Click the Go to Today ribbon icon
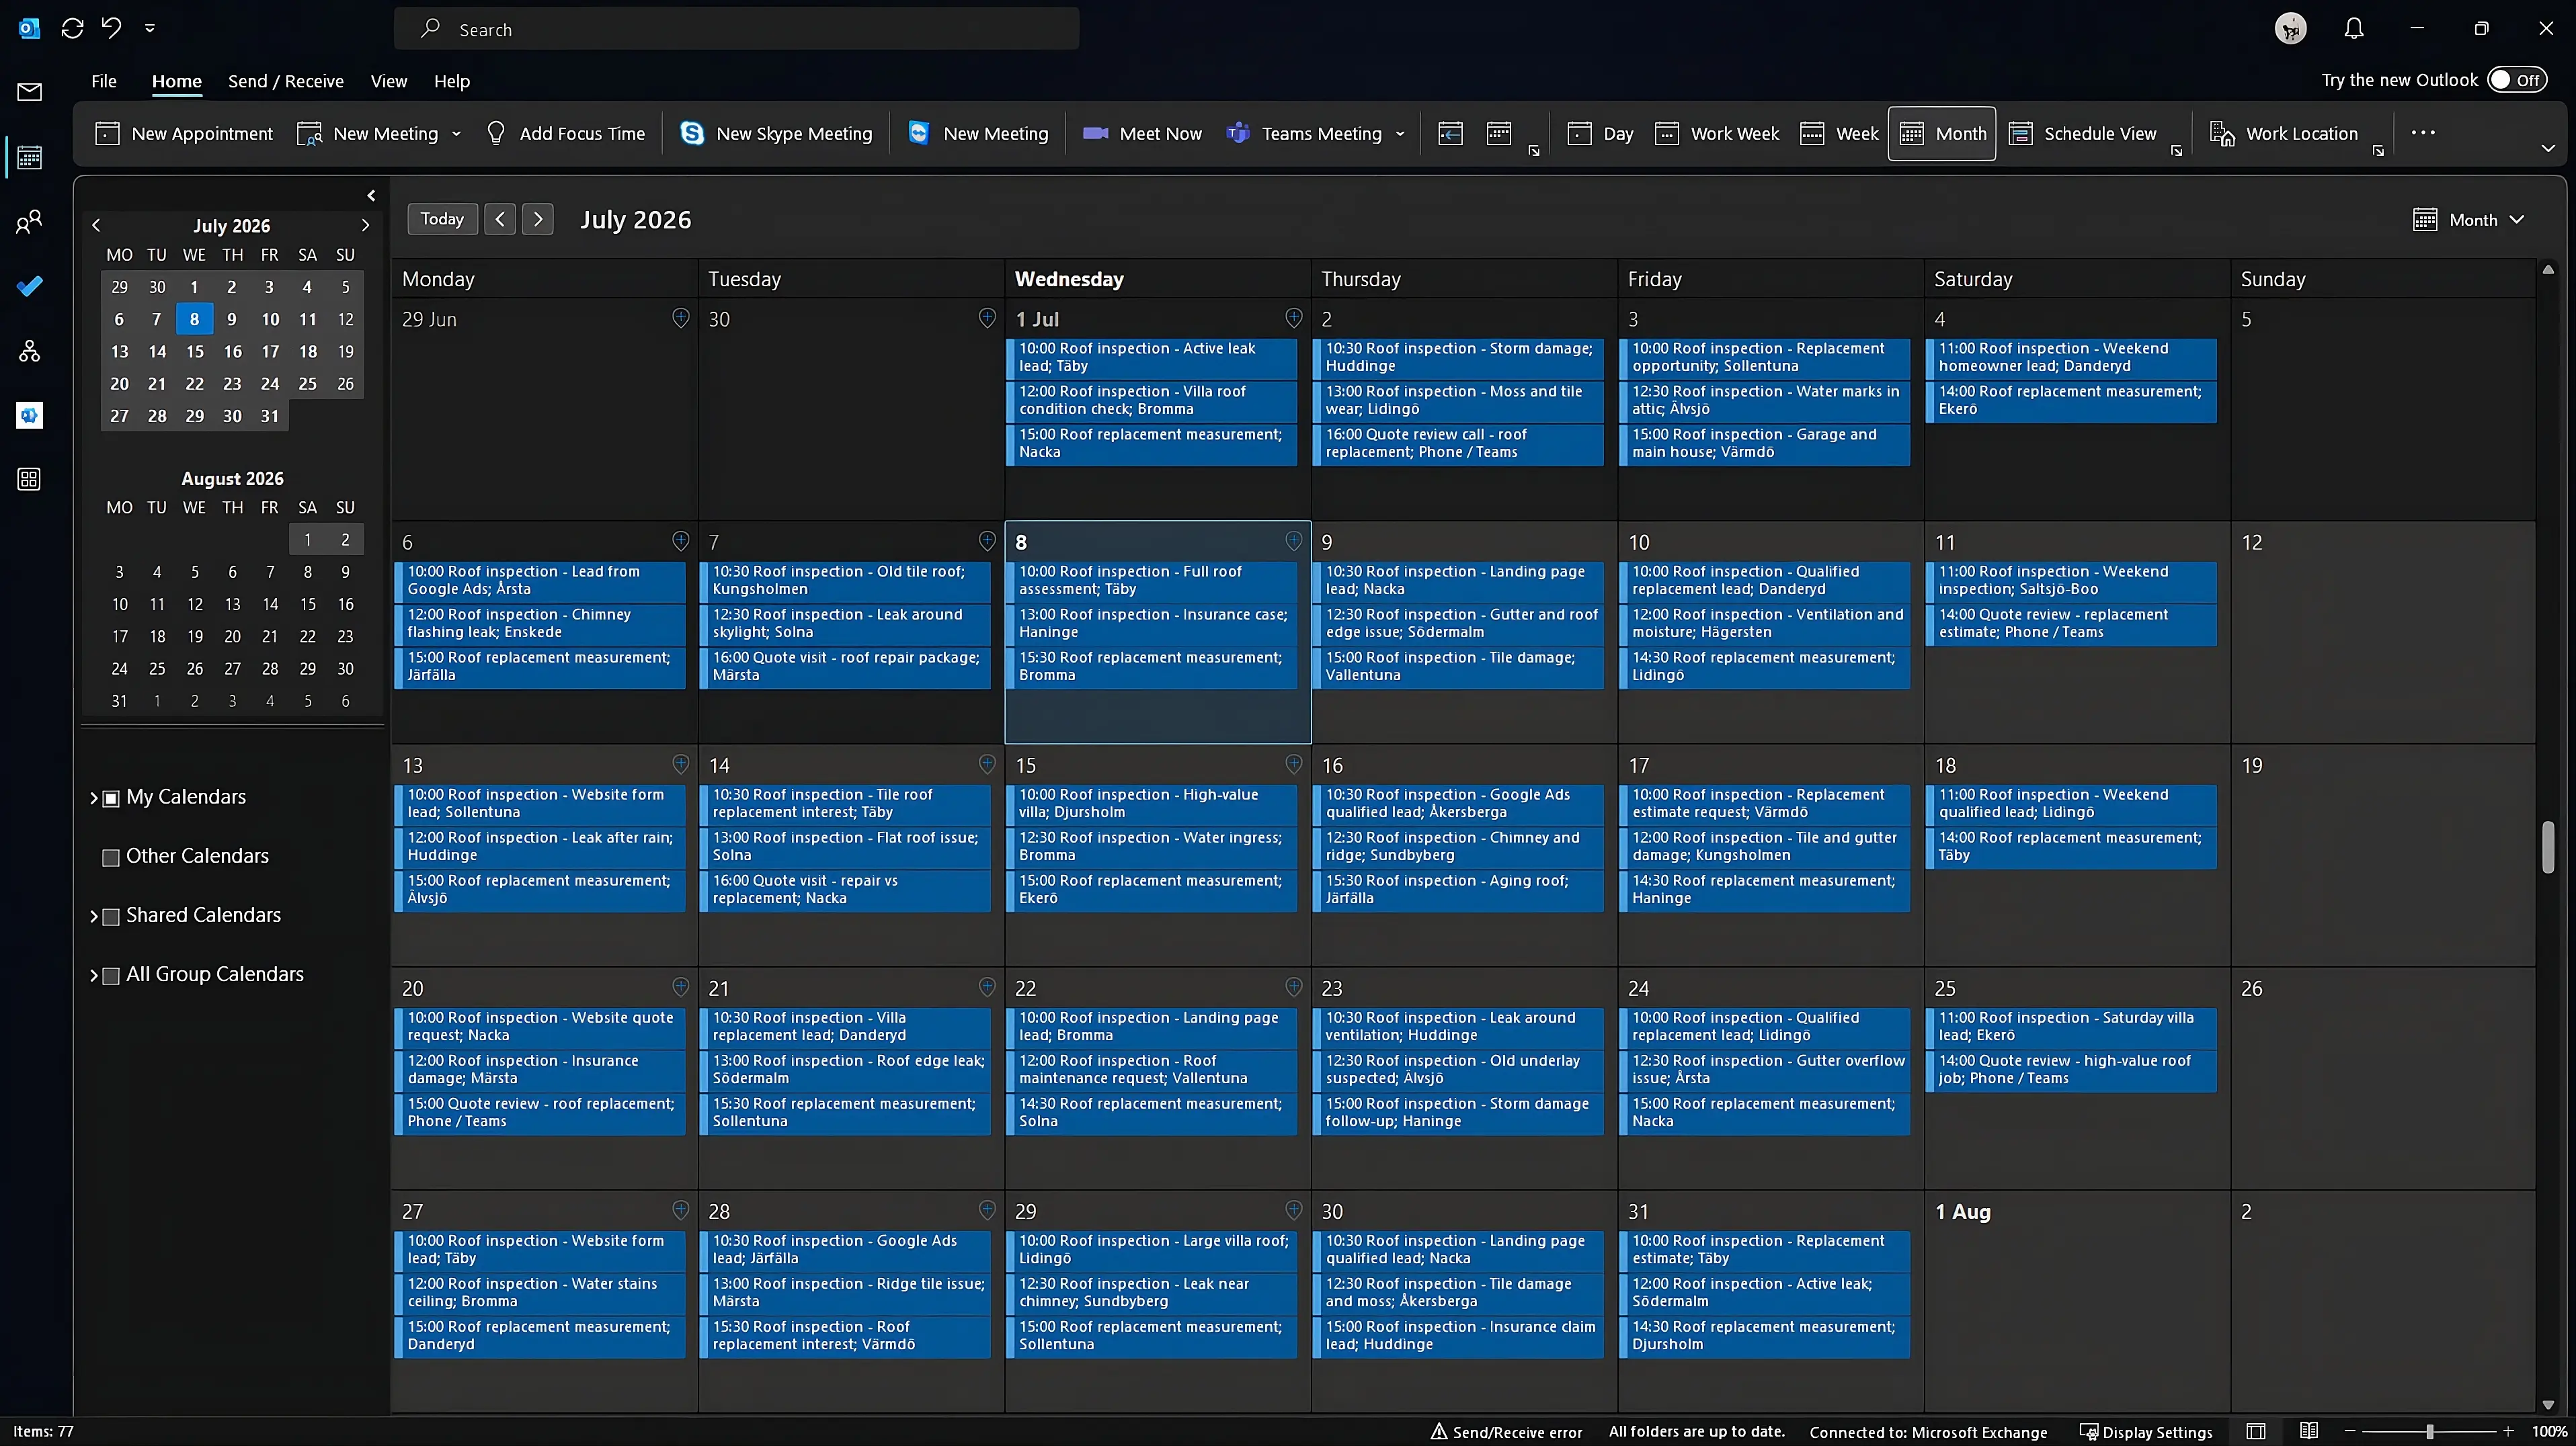Viewport: 2576px width, 1446px height. [x=1450, y=133]
